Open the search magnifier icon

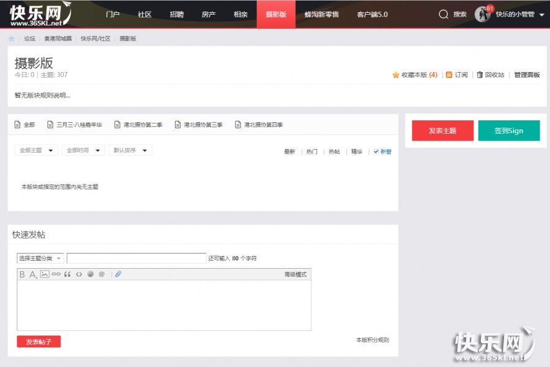pyautogui.click(x=444, y=15)
